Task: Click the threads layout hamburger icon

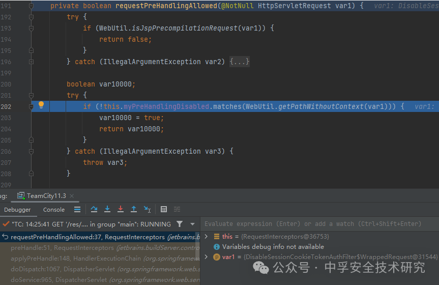Action: click(x=77, y=209)
